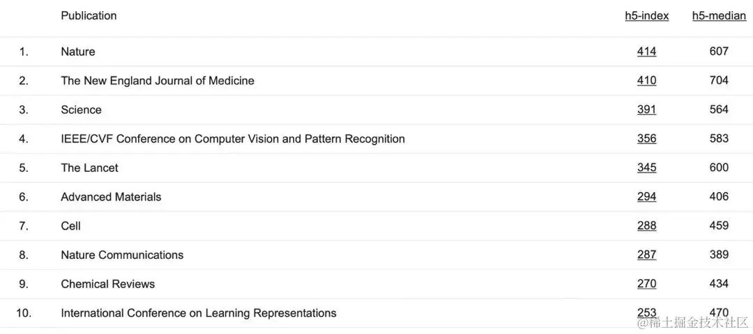Open h5-index 356 for IEEE/CVF Conference
753x334 pixels.
click(646, 138)
